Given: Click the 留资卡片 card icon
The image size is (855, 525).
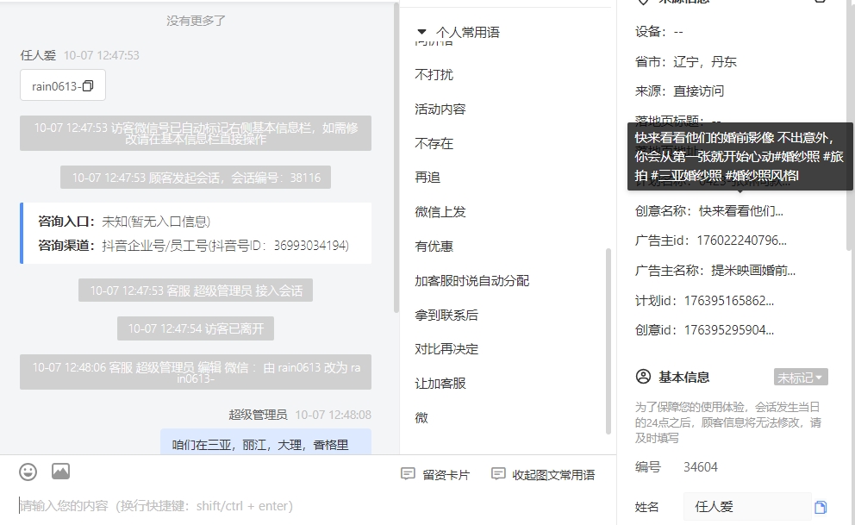Looking at the screenshot, I should (x=408, y=474).
